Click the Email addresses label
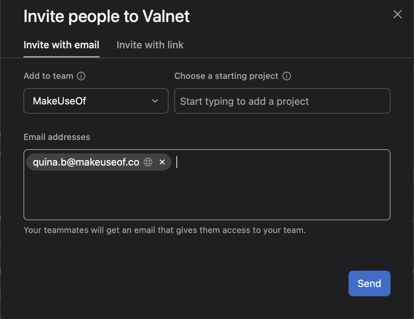The height and width of the screenshot is (319, 414). tap(57, 137)
